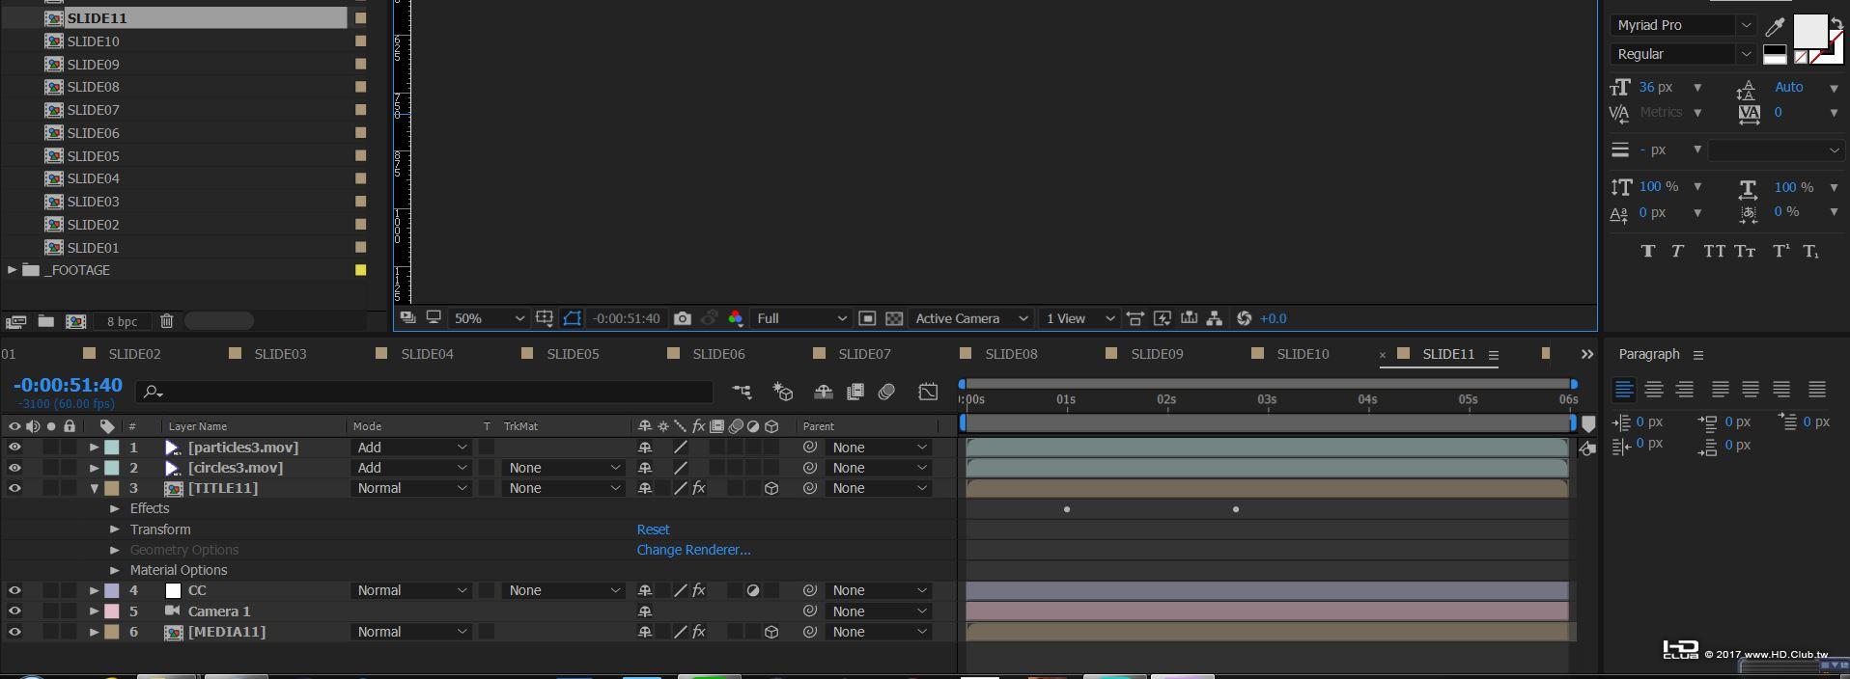Viewport: 1850px width, 679px height.
Task: Toggle 3D layer switch for MEDIA11
Action: coord(771,632)
